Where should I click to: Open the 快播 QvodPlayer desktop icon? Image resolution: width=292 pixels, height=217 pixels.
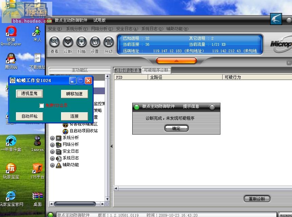(x=11, y=31)
